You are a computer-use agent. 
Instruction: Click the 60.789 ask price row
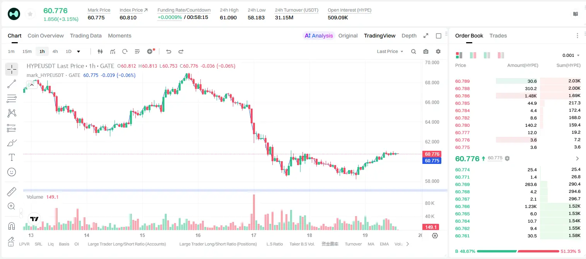tap(518, 81)
